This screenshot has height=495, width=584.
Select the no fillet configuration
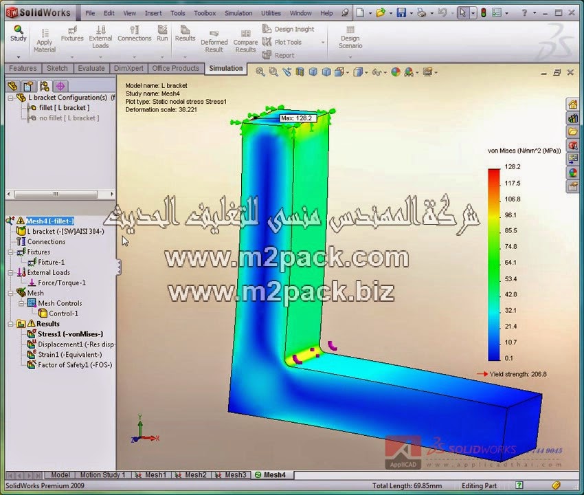click(69, 118)
